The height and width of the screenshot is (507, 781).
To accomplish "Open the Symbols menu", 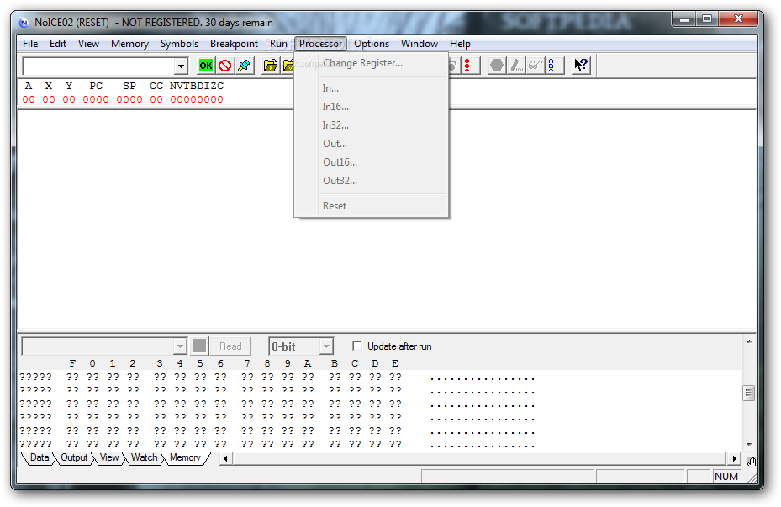I will (x=179, y=44).
